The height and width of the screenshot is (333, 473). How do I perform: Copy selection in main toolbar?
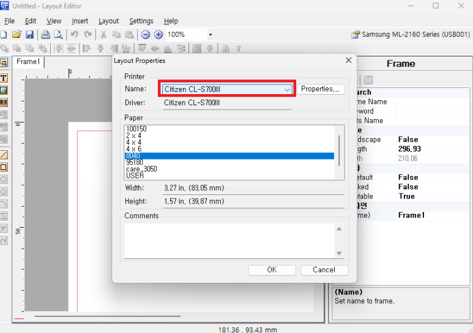116,35
